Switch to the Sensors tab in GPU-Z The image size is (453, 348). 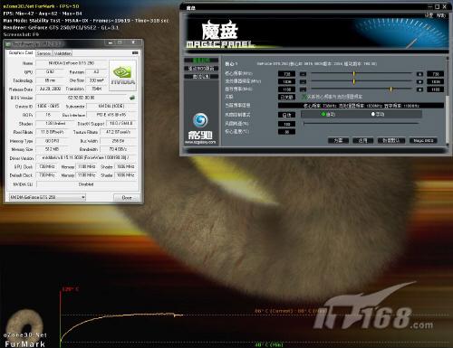pyautogui.click(x=43, y=53)
